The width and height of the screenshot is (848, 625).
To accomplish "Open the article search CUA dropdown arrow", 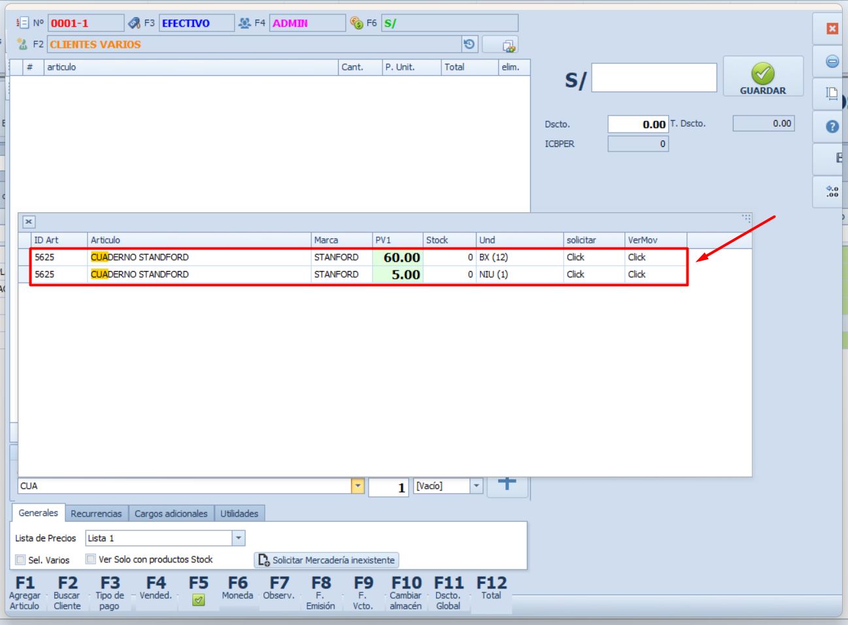I will coord(358,486).
